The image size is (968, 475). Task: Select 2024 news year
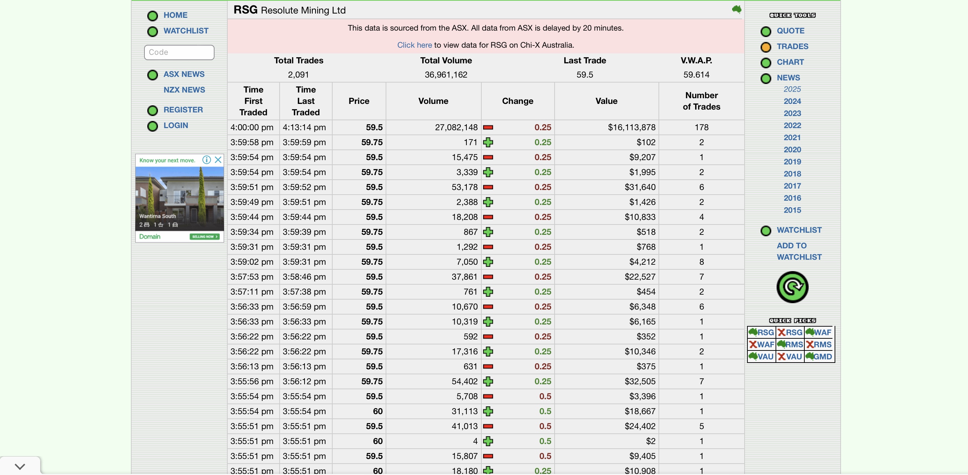pyautogui.click(x=792, y=101)
